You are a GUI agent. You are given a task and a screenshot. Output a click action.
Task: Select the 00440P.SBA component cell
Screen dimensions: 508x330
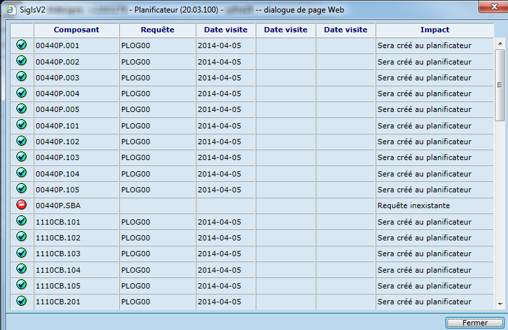(x=76, y=206)
